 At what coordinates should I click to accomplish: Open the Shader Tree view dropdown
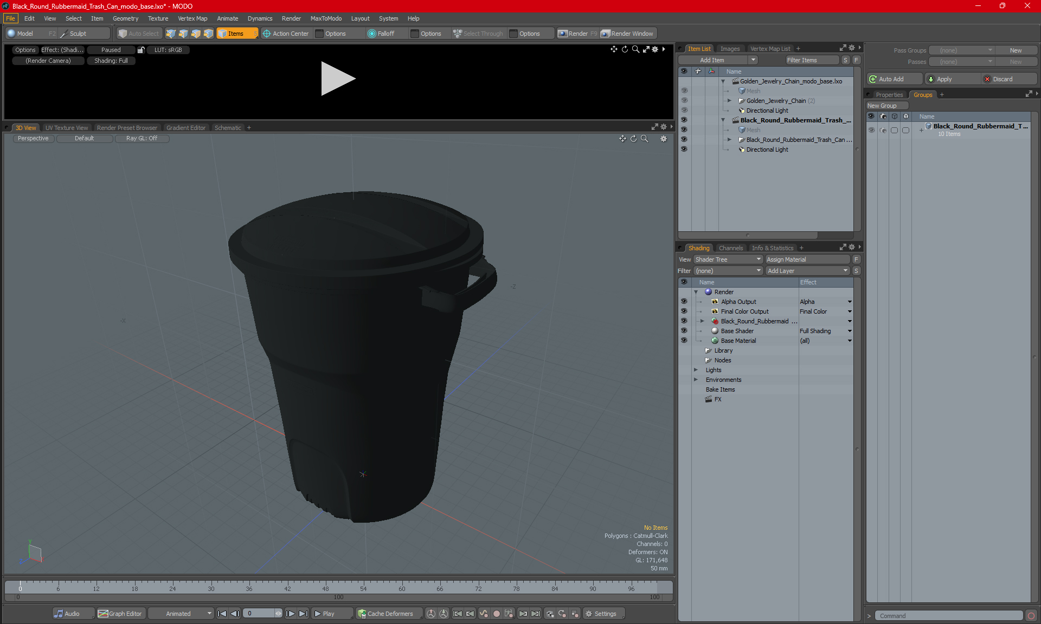point(728,259)
